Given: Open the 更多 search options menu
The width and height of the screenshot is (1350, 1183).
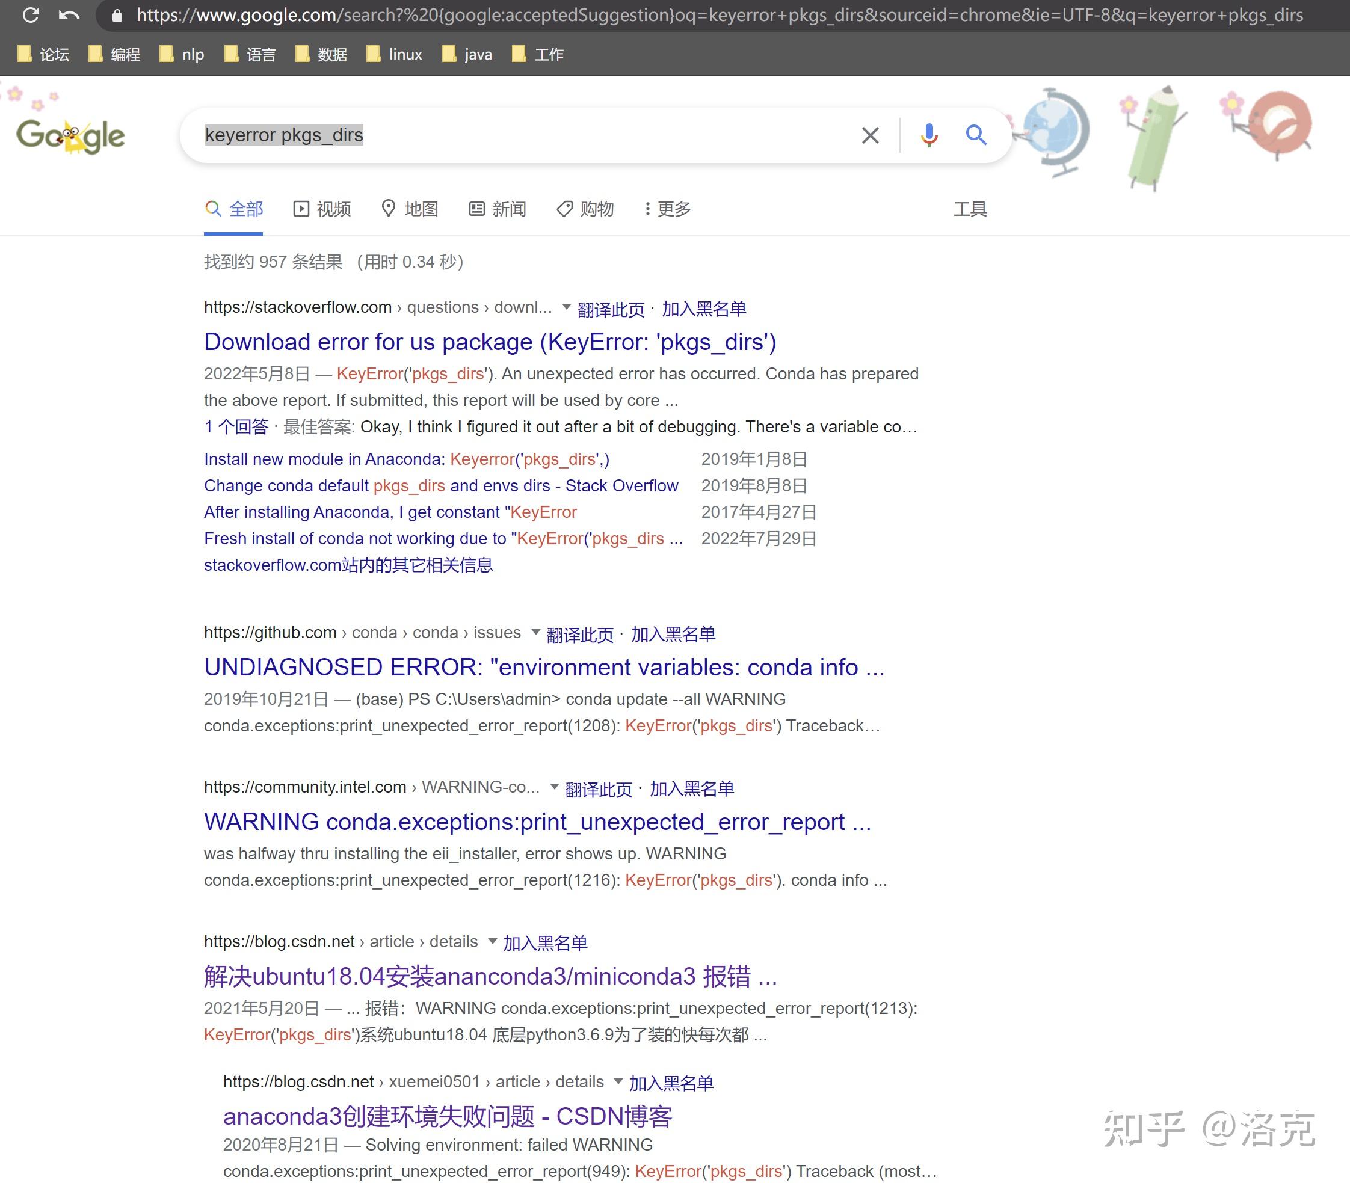Looking at the screenshot, I should click(x=668, y=209).
